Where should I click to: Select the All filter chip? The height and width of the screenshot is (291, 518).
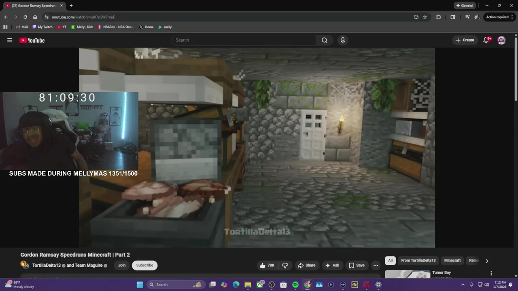tap(390, 260)
